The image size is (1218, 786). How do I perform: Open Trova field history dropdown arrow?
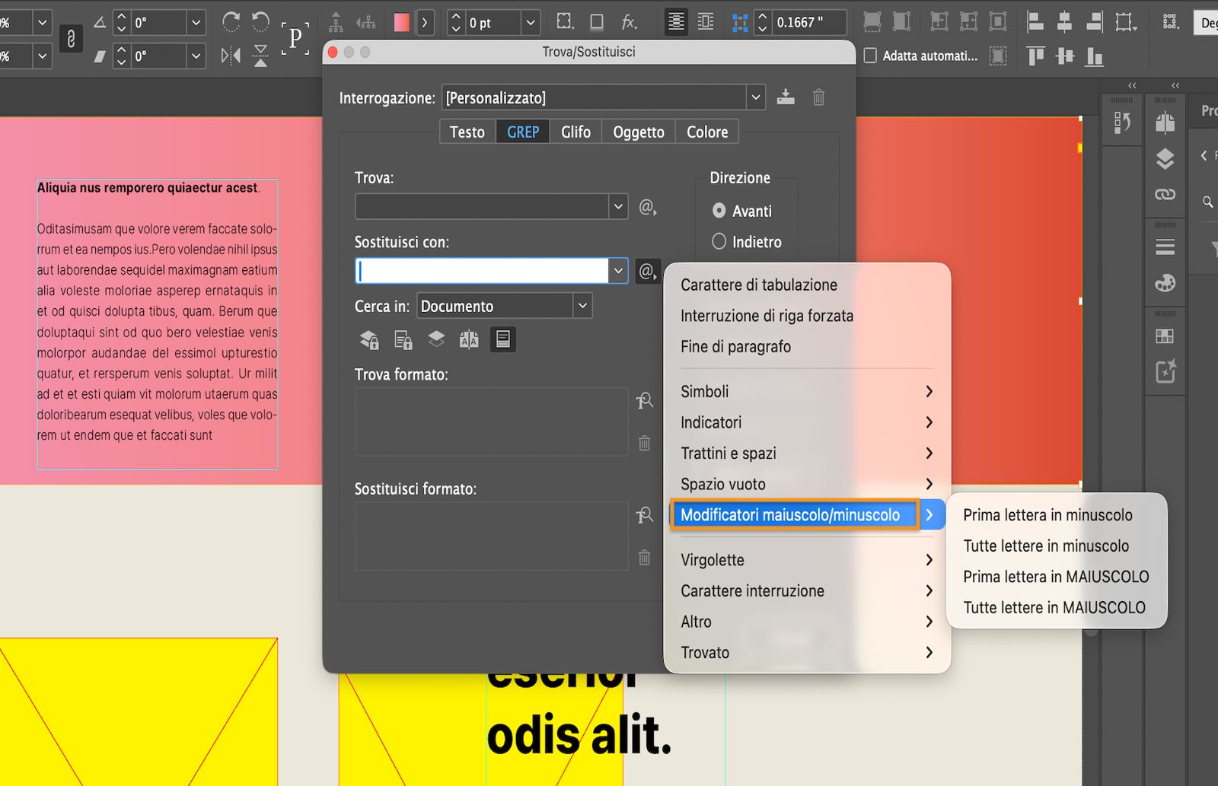618,206
